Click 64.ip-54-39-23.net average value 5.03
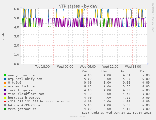The image size is (156, 120). point(126,105)
